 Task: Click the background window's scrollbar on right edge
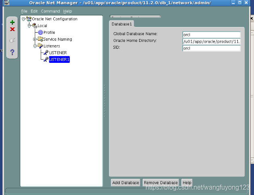[252, 96]
